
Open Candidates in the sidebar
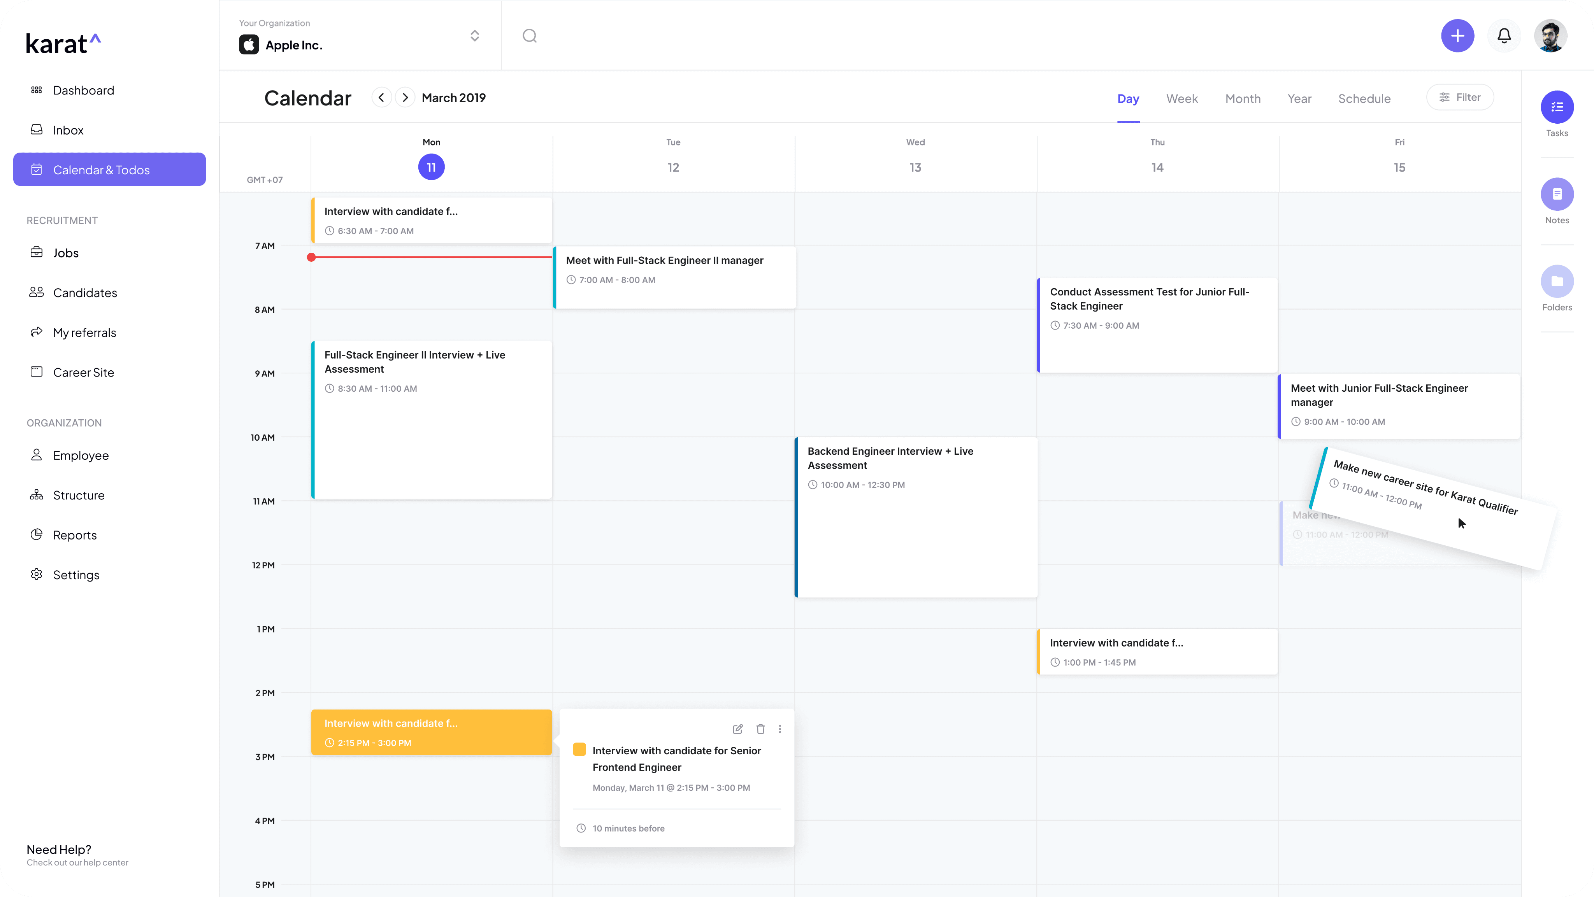point(85,293)
